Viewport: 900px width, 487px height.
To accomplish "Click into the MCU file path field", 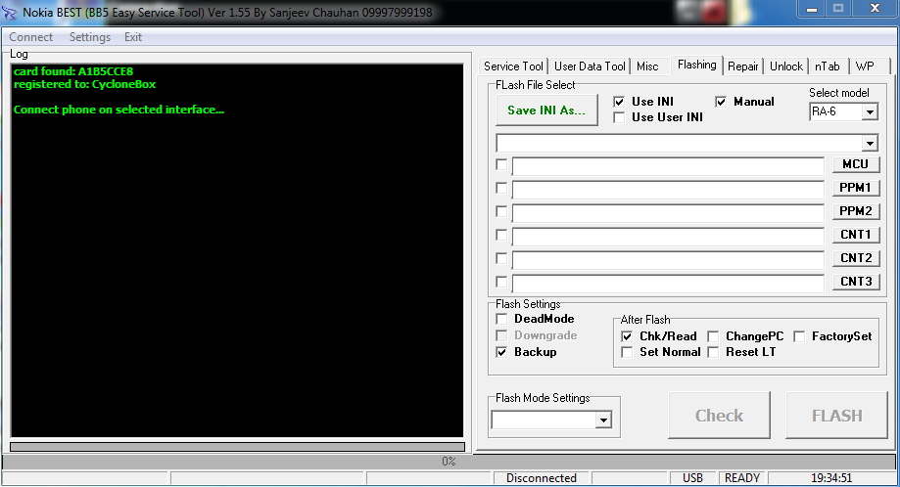I will [x=668, y=166].
